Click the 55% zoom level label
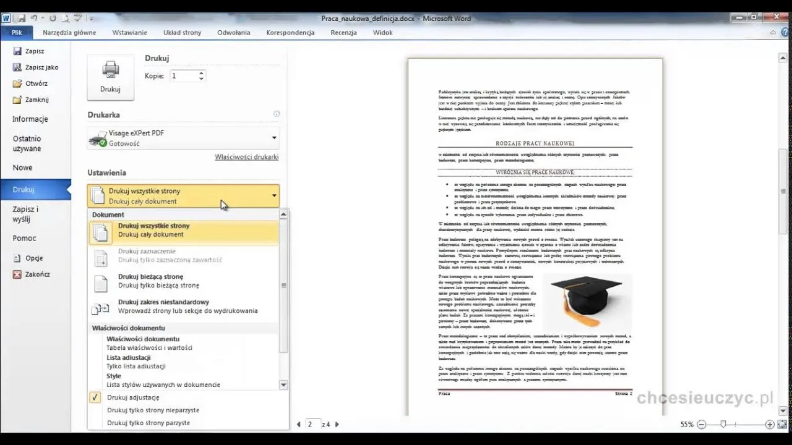Screen dimensions: 792x445 [x=687, y=425]
